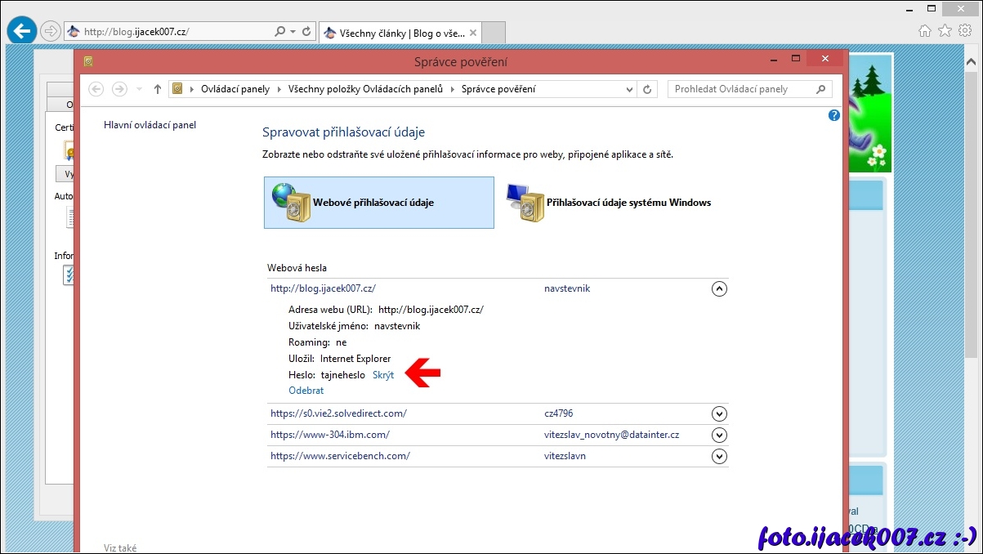Click the Skrýt link to hide password
Viewport: 983px width, 554px height.
[383, 375]
